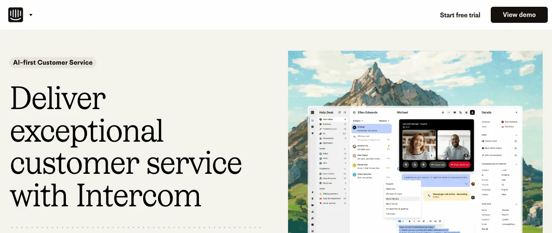Select the APAC team
552x233 pixels.
tap(333, 158)
